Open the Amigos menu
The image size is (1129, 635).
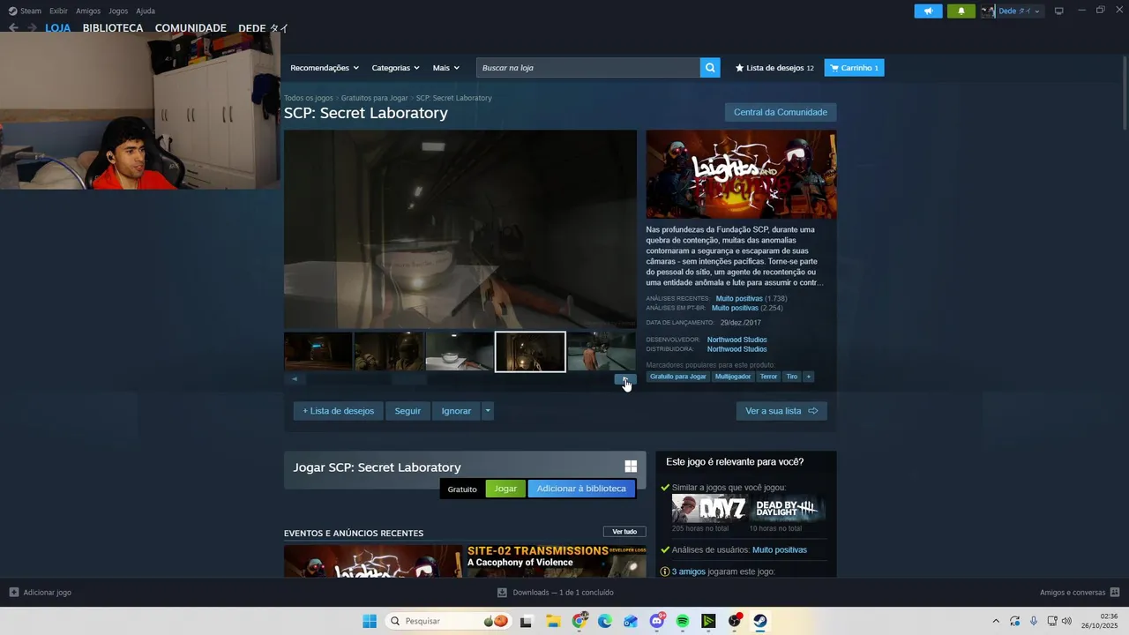(x=88, y=11)
